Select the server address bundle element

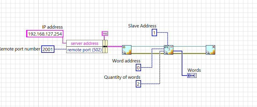[x=85, y=43]
